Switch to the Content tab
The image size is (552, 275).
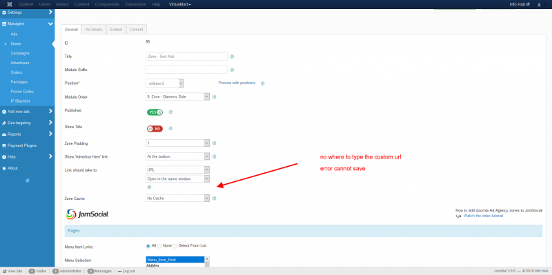136,30
